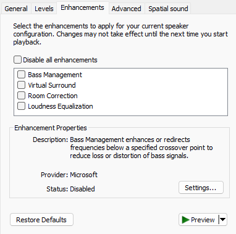Click the Settings... button
This screenshot has height=234, width=236.
pyautogui.click(x=201, y=188)
